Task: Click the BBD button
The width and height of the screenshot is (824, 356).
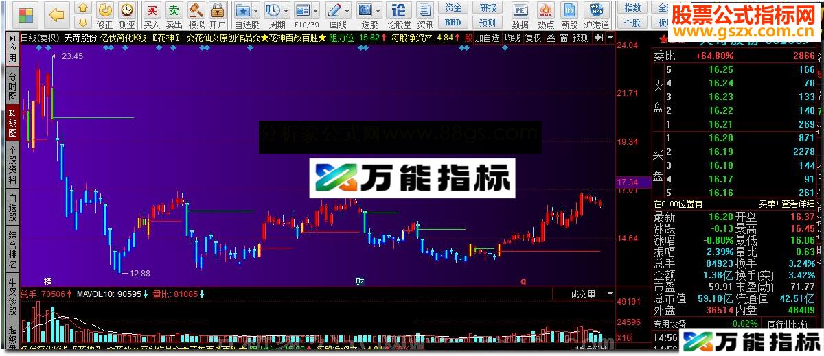Action: click(x=453, y=23)
